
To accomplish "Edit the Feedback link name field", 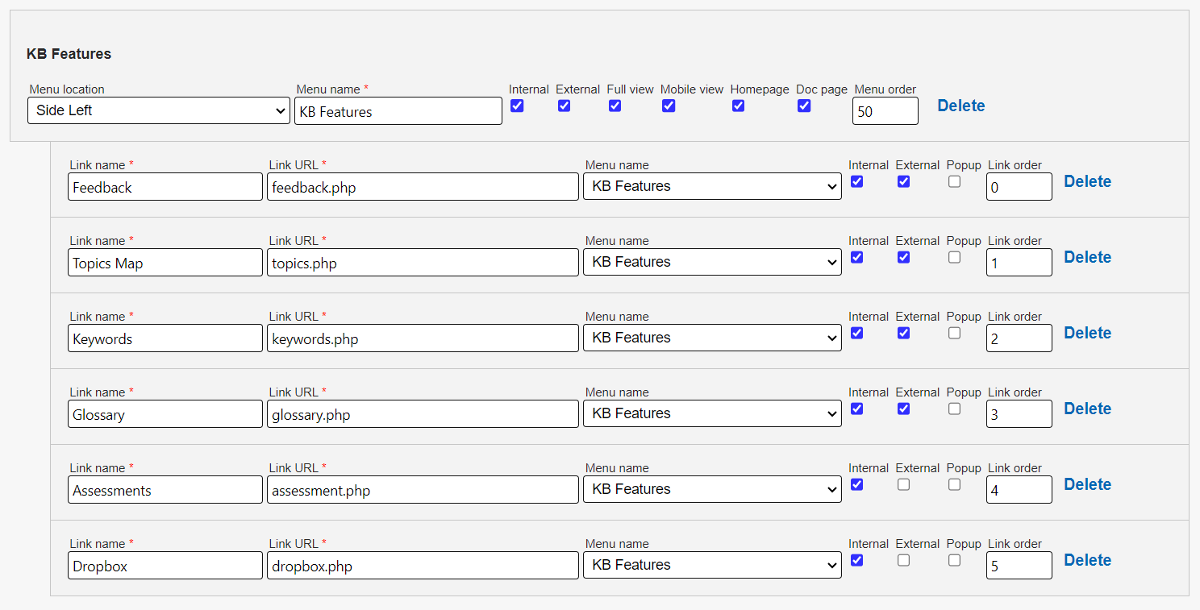I will (165, 187).
